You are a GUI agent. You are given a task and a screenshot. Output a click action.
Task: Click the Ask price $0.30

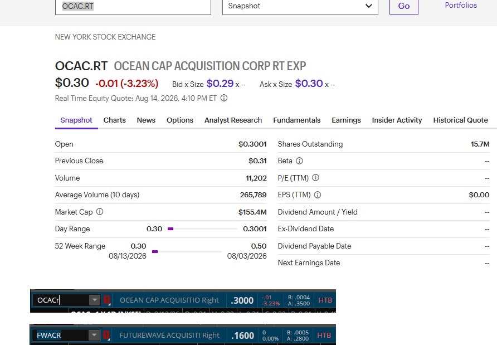pos(309,84)
